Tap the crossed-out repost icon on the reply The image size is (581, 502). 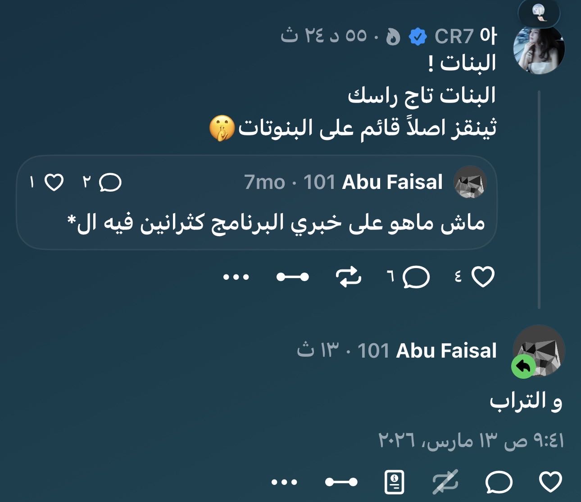coord(445,483)
